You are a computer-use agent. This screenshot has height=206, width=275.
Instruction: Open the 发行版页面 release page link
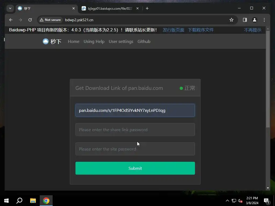[x=173, y=30]
